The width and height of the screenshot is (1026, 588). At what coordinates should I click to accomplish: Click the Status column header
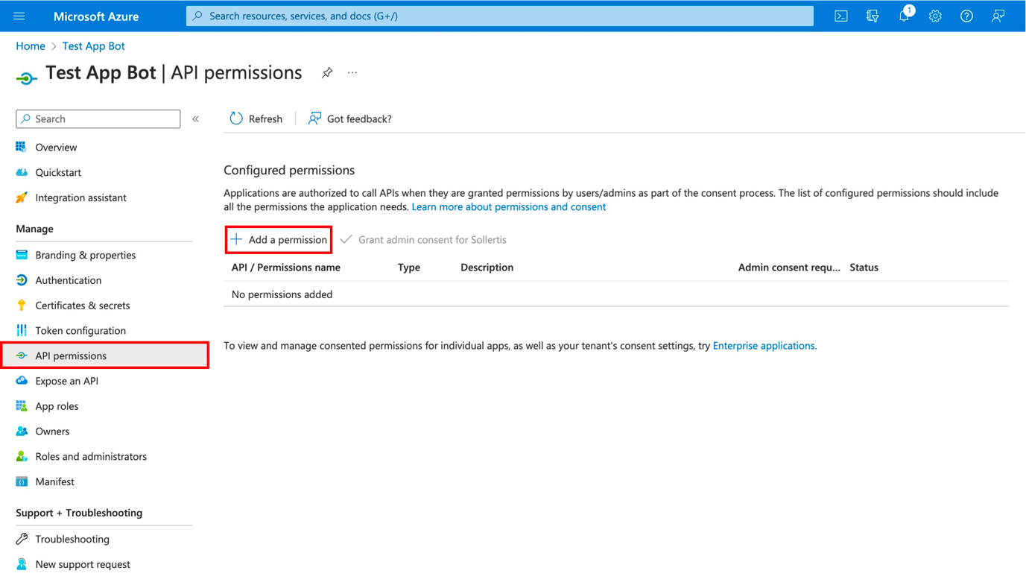864,268
